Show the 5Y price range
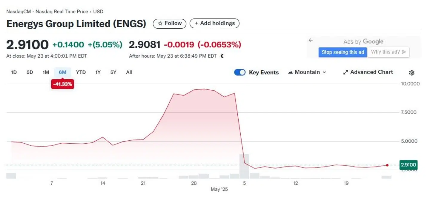 coord(113,72)
